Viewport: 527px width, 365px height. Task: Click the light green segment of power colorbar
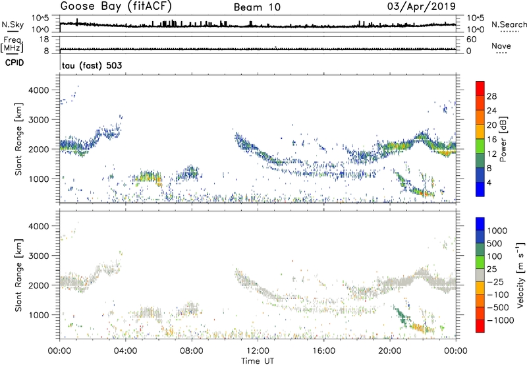coord(480,146)
